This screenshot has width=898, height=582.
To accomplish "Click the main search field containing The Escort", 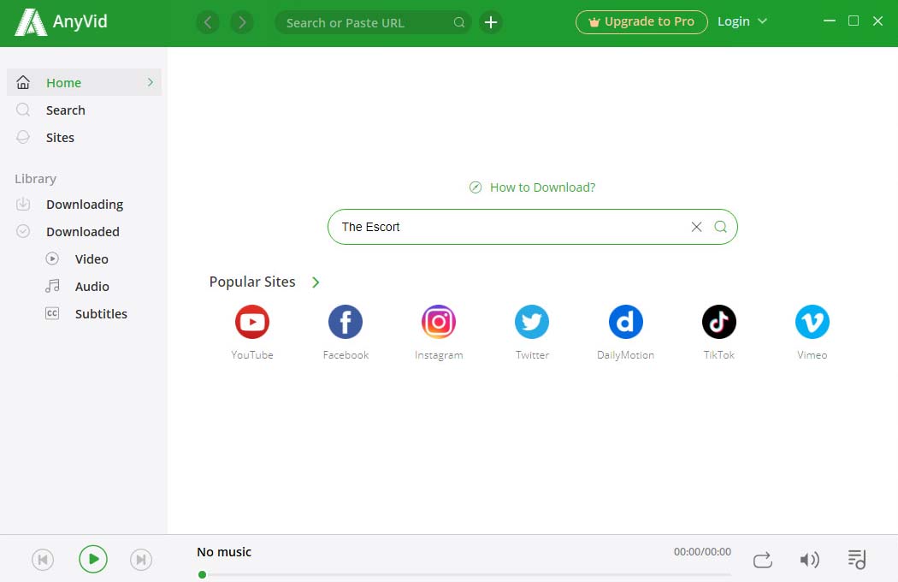I will pos(533,227).
